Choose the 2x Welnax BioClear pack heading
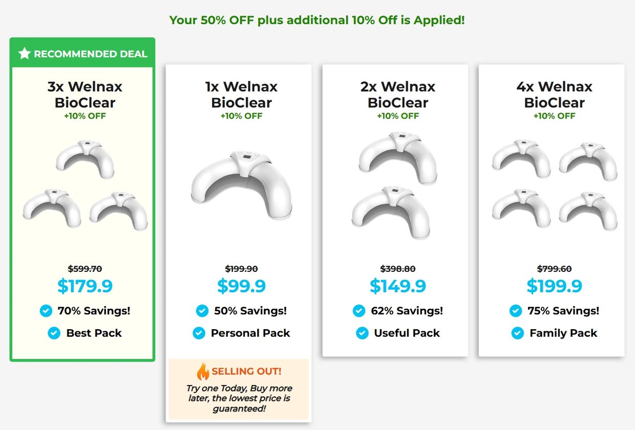635x430 pixels. [x=398, y=95]
